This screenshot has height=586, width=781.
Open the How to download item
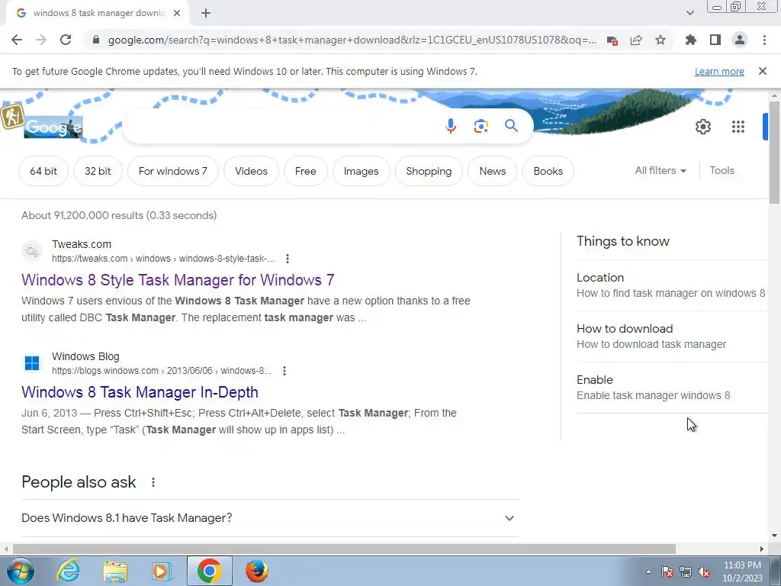(x=671, y=336)
